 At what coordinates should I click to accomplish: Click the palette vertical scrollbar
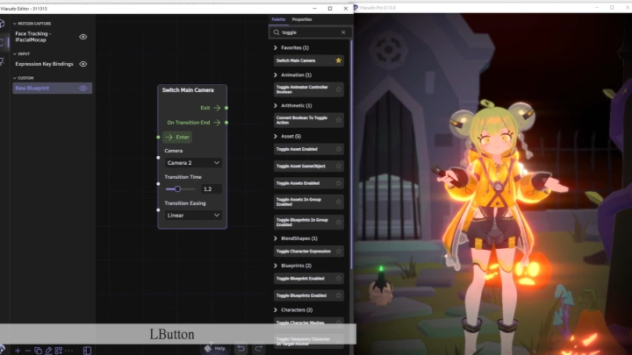351,155
